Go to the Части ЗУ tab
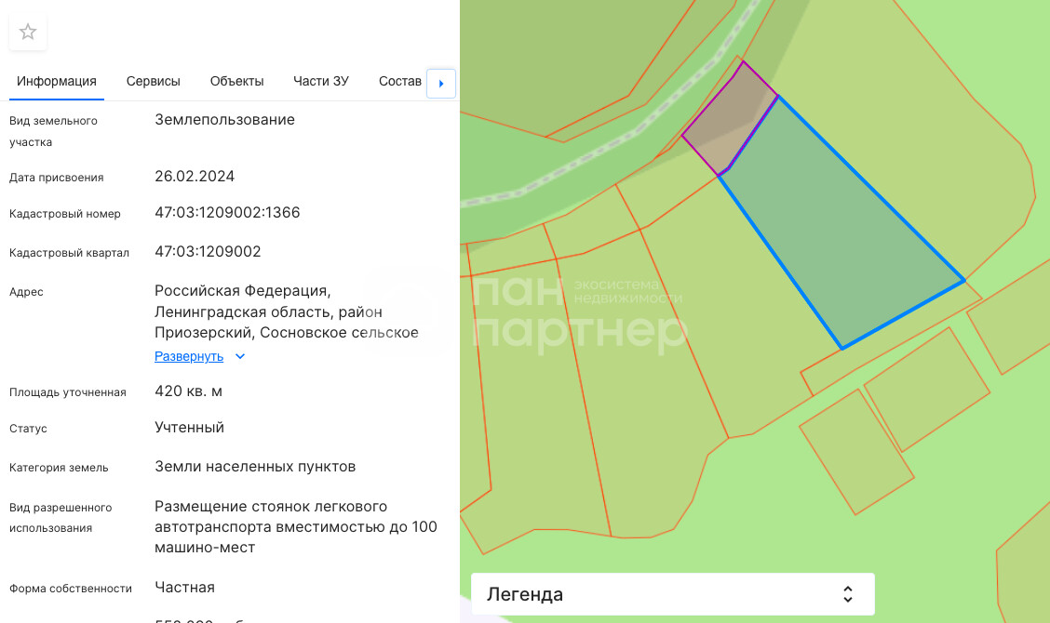 (x=321, y=81)
